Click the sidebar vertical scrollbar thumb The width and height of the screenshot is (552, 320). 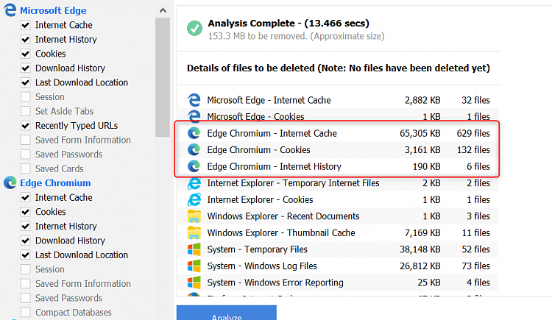point(163,77)
